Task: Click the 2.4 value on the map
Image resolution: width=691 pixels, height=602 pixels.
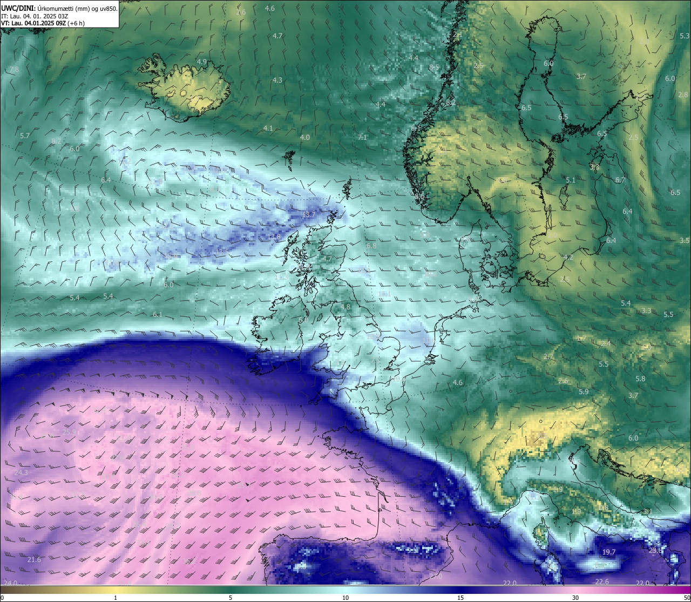Action: (606, 343)
